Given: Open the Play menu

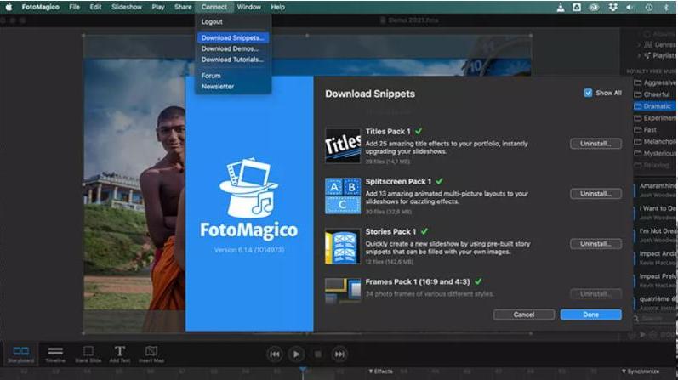Looking at the screenshot, I should 158,7.
